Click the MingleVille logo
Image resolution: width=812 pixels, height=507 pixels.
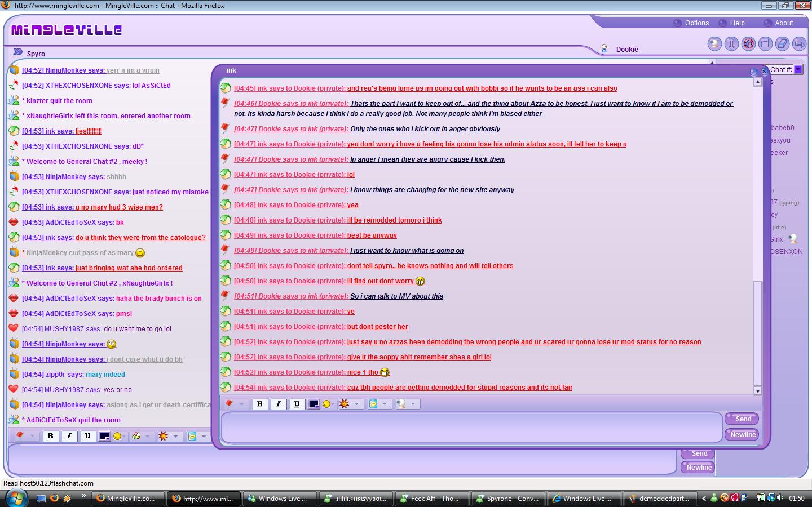67,30
